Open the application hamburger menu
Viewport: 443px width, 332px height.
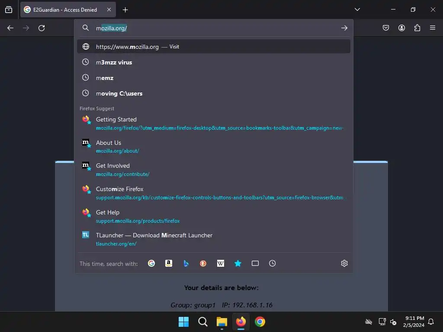(x=433, y=28)
